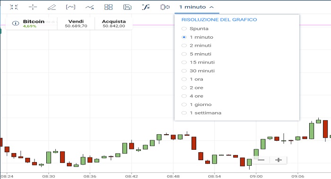Screen dimensions: 331x179
Task: Open the candlestick chart style icon
Action: (x=165, y=7)
